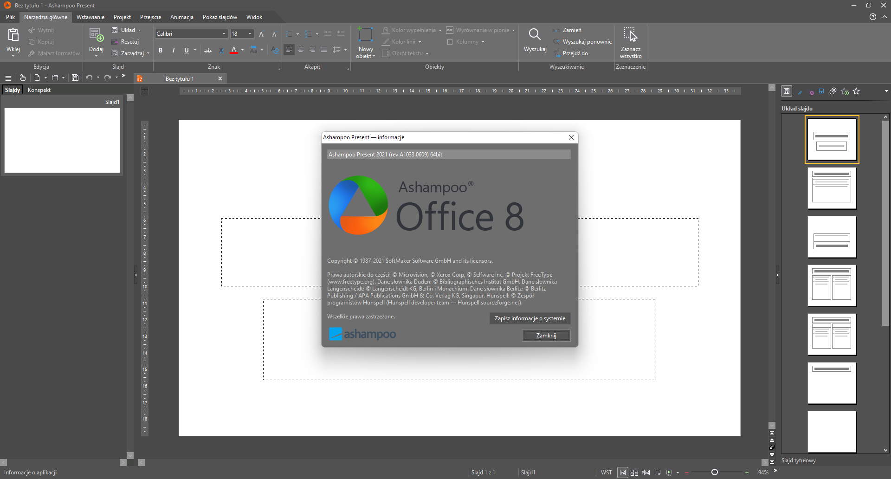Click the open folder icon
891x479 pixels.
point(55,78)
